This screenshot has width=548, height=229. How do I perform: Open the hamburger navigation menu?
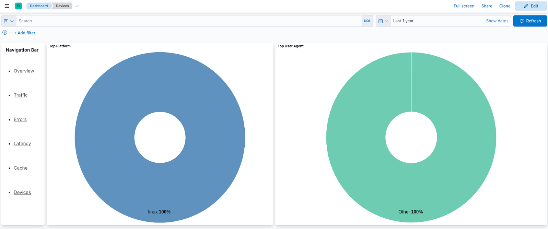pyautogui.click(x=7, y=6)
